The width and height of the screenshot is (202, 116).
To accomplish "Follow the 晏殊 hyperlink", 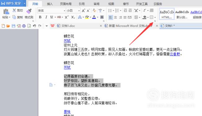I will tap(67, 112).
